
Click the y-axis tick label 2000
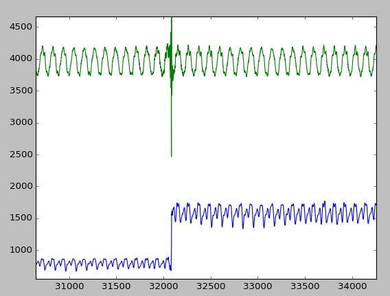(x=21, y=186)
